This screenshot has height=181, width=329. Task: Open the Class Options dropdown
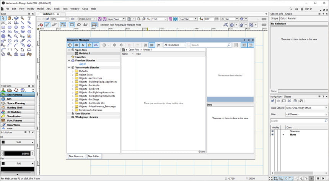point(306,108)
